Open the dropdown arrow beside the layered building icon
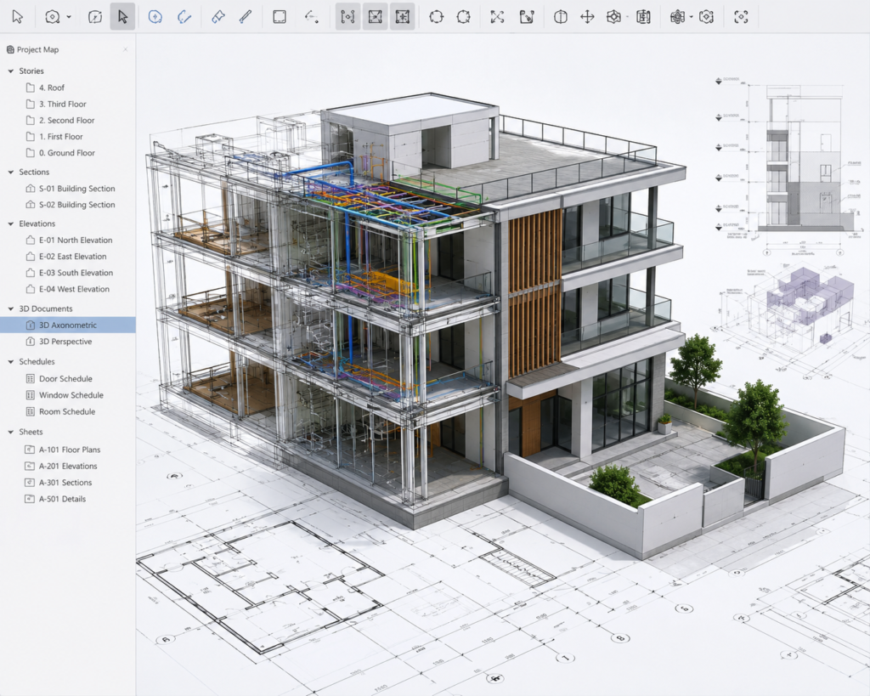The height and width of the screenshot is (696, 870). [692, 17]
